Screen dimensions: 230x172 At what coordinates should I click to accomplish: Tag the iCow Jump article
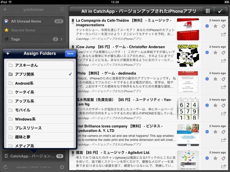coord(223,52)
